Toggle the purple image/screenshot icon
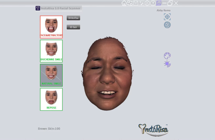Viewport: 215px width, 140px height. tap(159, 3)
